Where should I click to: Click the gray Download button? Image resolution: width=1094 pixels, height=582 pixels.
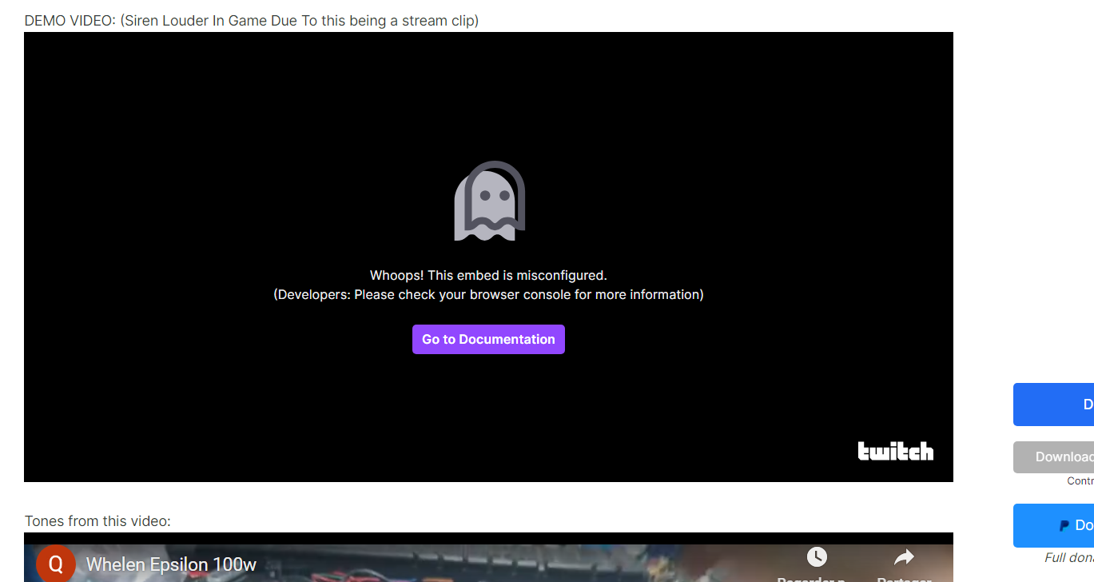coord(1053,457)
